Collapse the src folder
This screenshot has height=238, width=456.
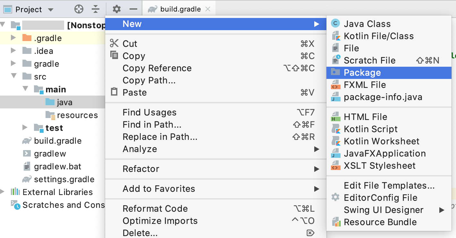[13, 76]
